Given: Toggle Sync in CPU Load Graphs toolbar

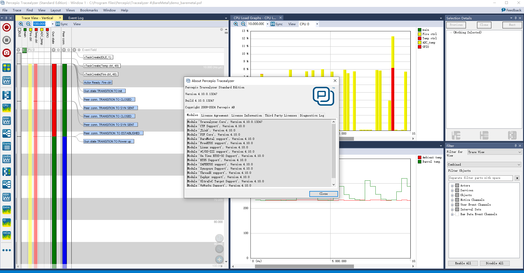Looking at the screenshot, I should pos(277,24).
